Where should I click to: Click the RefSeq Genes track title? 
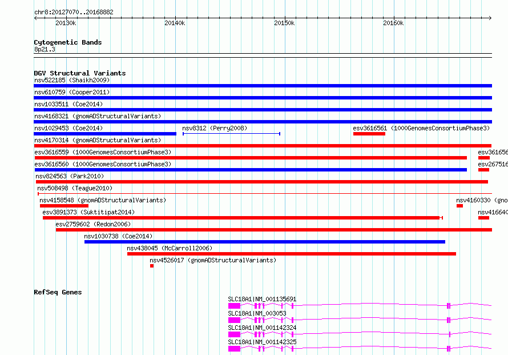[x=58, y=292]
